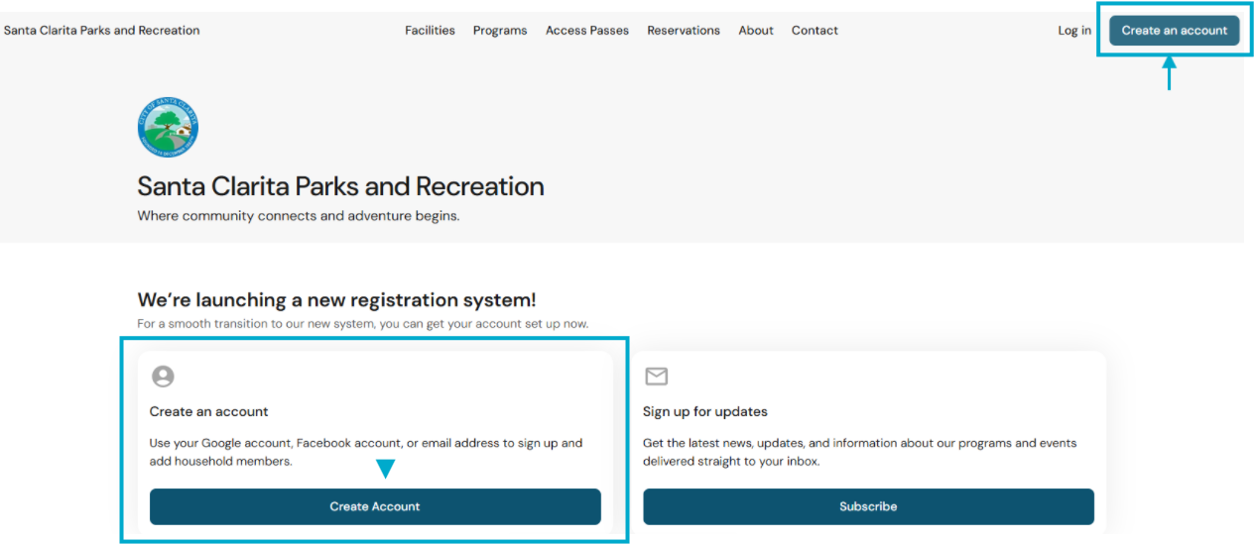
Task: Select the 'Sign up for updates' card heading
Action: point(705,411)
